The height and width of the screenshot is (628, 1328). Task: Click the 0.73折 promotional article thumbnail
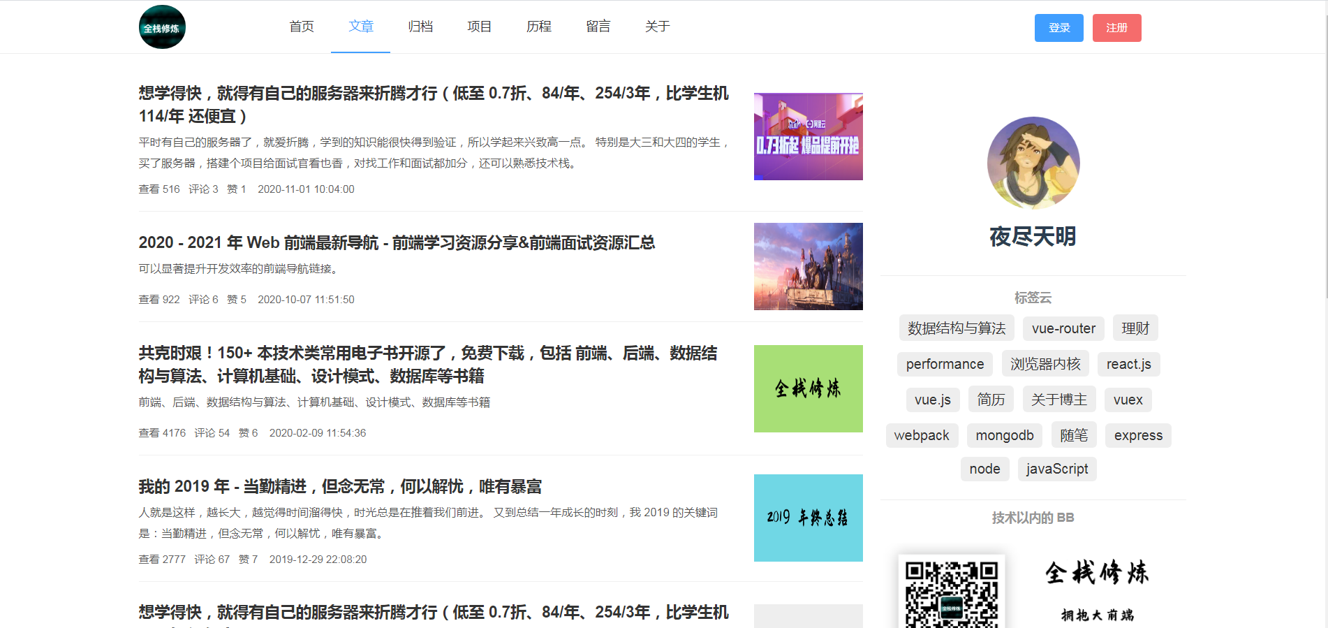pyautogui.click(x=809, y=137)
